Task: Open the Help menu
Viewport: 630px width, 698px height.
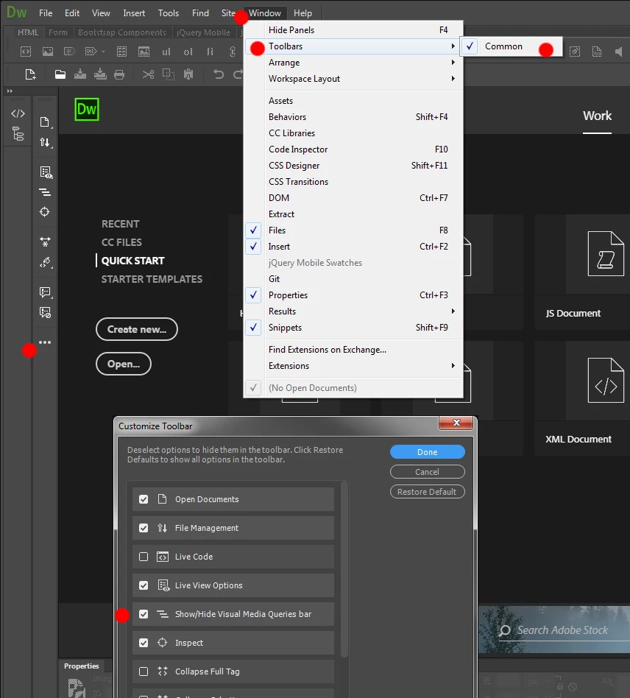Action: (x=303, y=13)
